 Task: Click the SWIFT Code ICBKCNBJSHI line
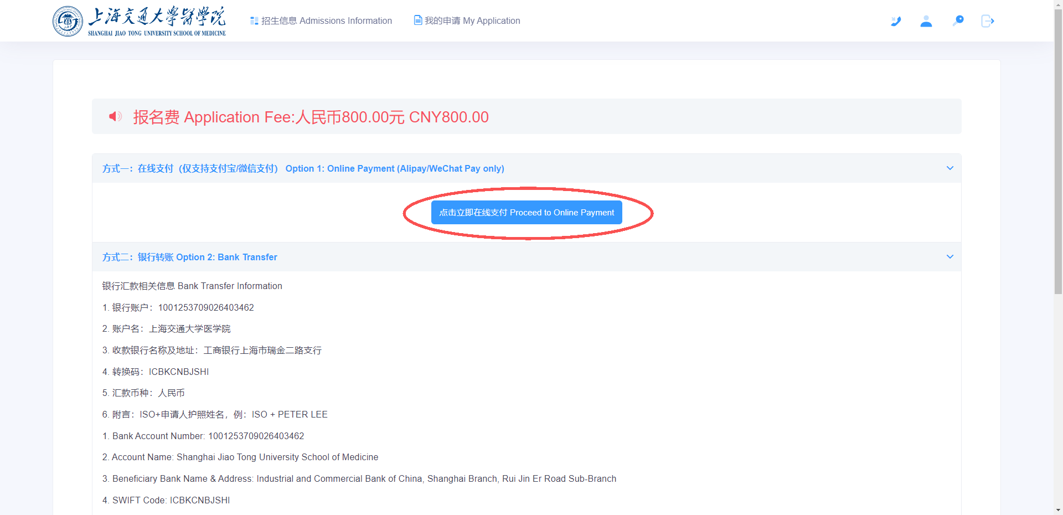pos(166,500)
